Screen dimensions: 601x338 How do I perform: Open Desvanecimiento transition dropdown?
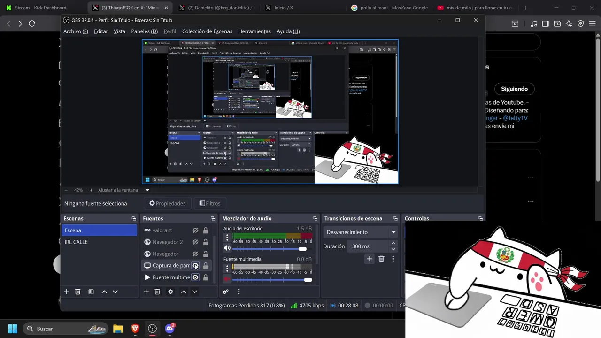pos(361,232)
